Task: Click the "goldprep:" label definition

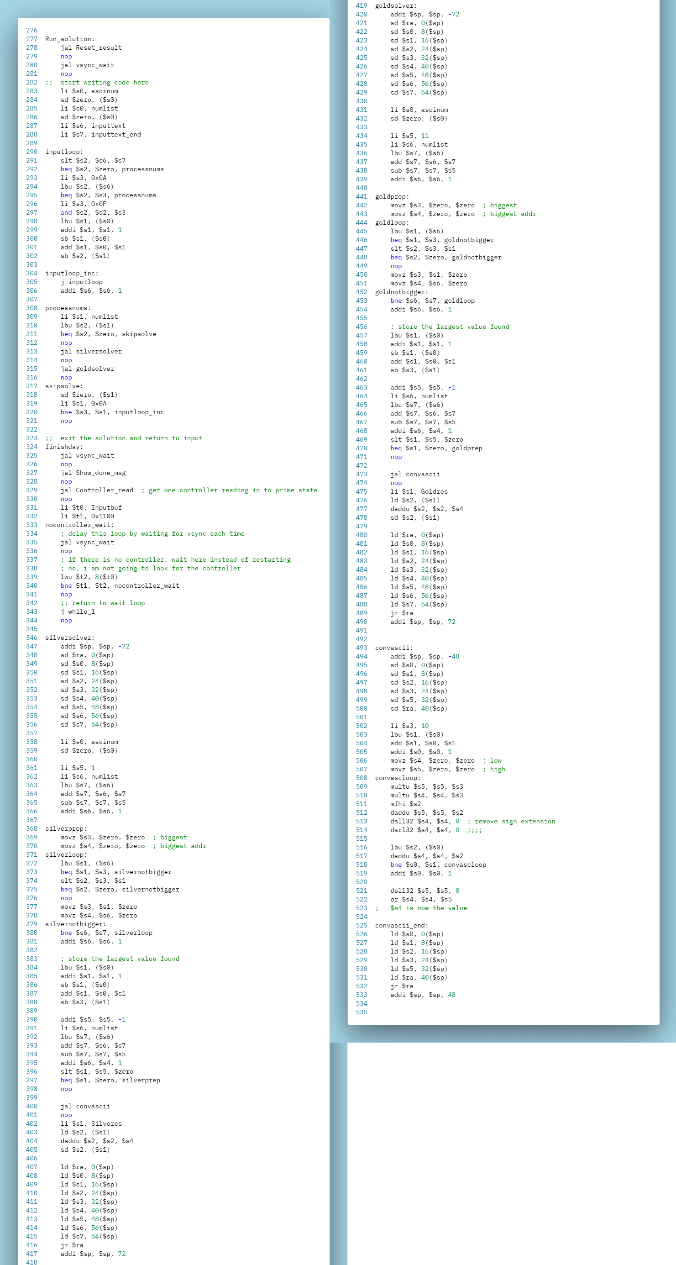Action: click(392, 197)
